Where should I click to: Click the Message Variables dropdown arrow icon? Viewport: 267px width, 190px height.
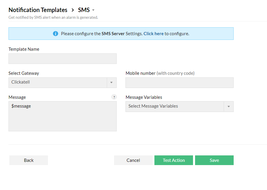click(228, 106)
